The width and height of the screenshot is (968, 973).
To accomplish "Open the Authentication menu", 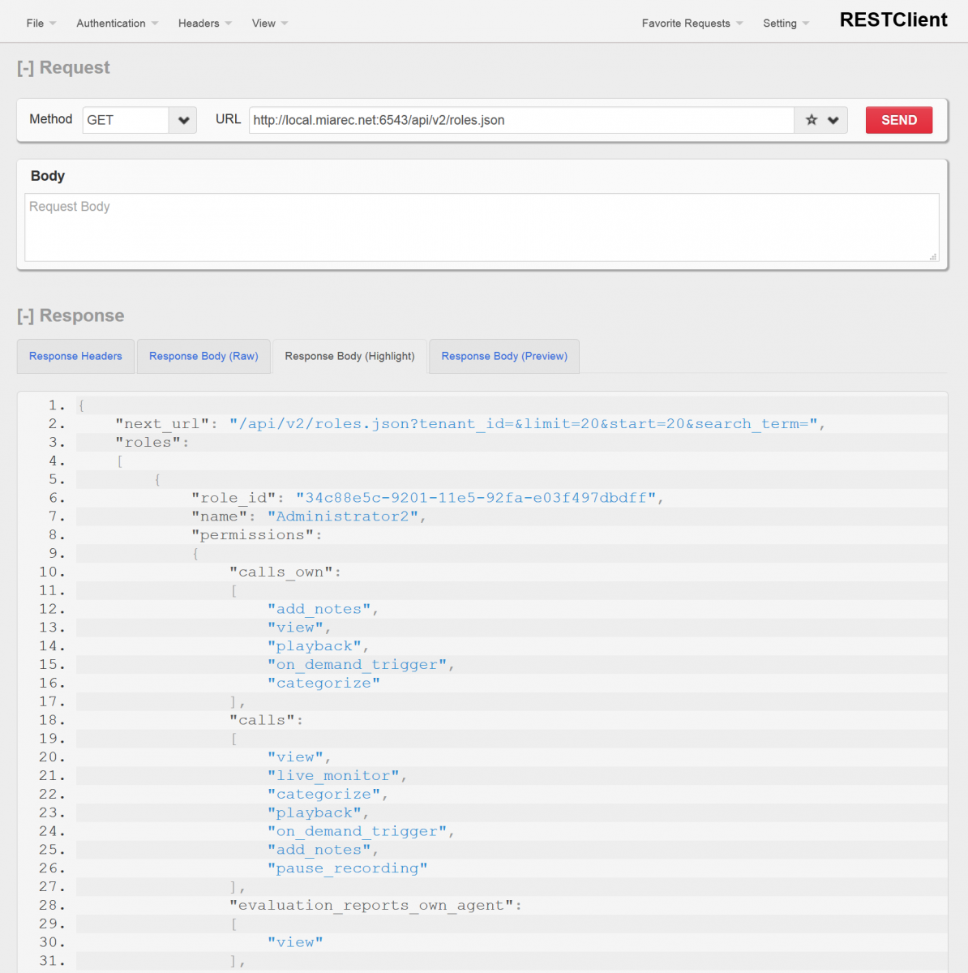I will click(117, 23).
